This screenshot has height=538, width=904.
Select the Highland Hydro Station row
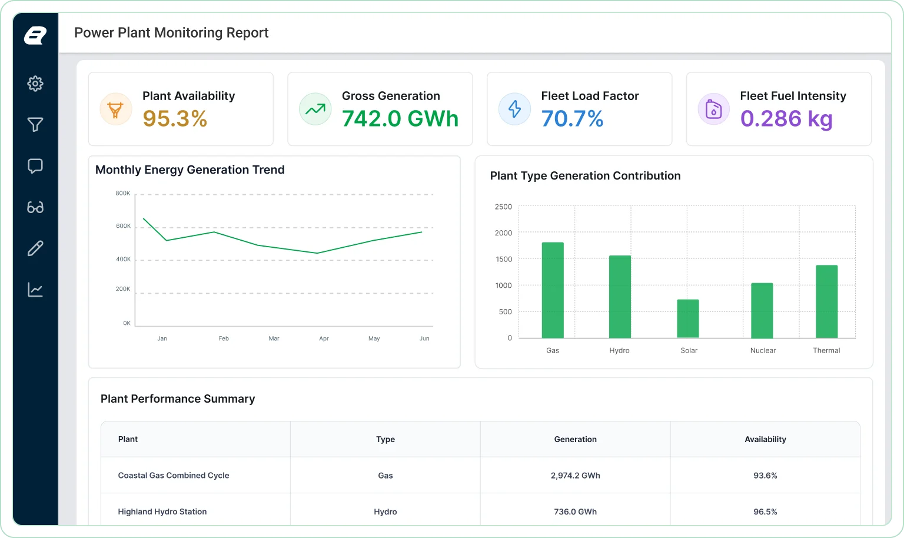pyautogui.click(x=480, y=512)
